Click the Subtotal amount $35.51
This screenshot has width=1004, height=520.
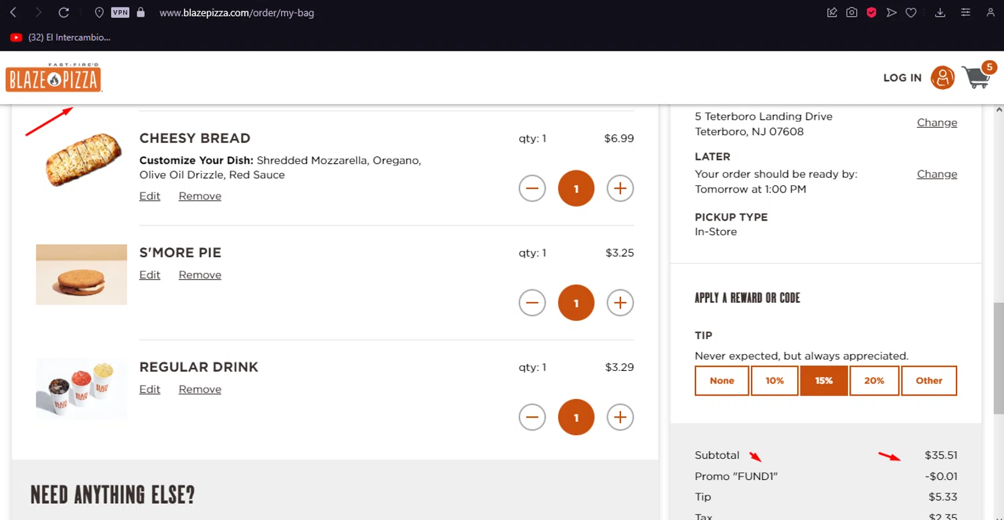(x=941, y=455)
